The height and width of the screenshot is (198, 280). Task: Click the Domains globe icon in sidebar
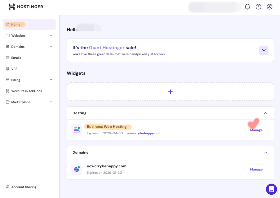pyautogui.click(x=7, y=47)
